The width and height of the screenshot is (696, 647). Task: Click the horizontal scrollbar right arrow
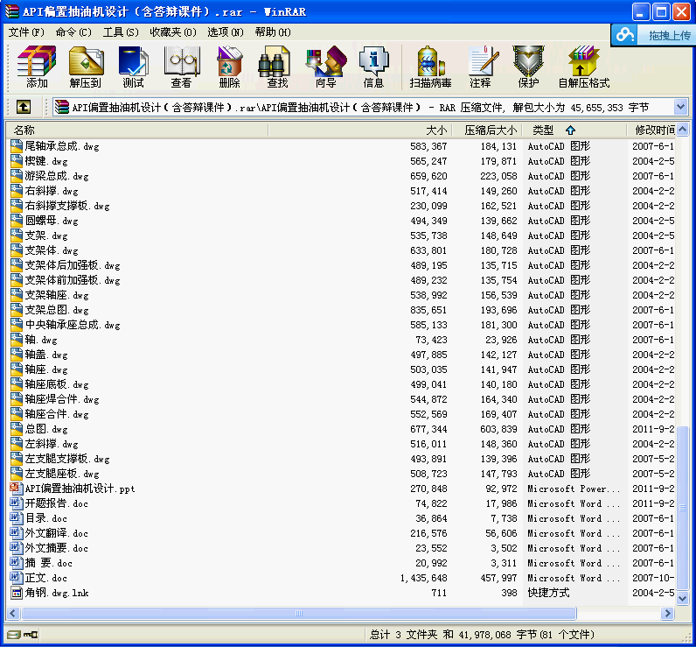click(666, 614)
